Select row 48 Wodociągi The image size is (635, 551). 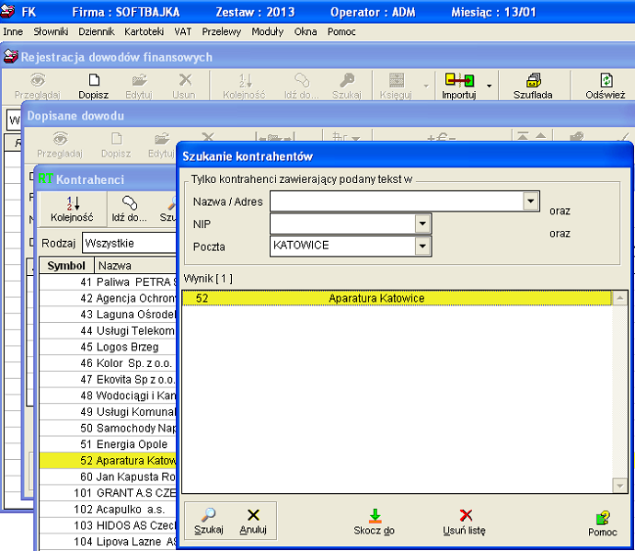pos(108,396)
